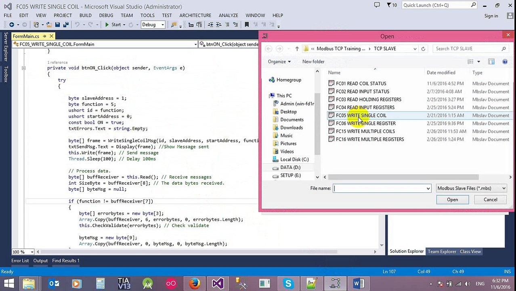Click the preview pane icon in dialog toolbar
This screenshot has width=516, height=291.
(x=491, y=61)
